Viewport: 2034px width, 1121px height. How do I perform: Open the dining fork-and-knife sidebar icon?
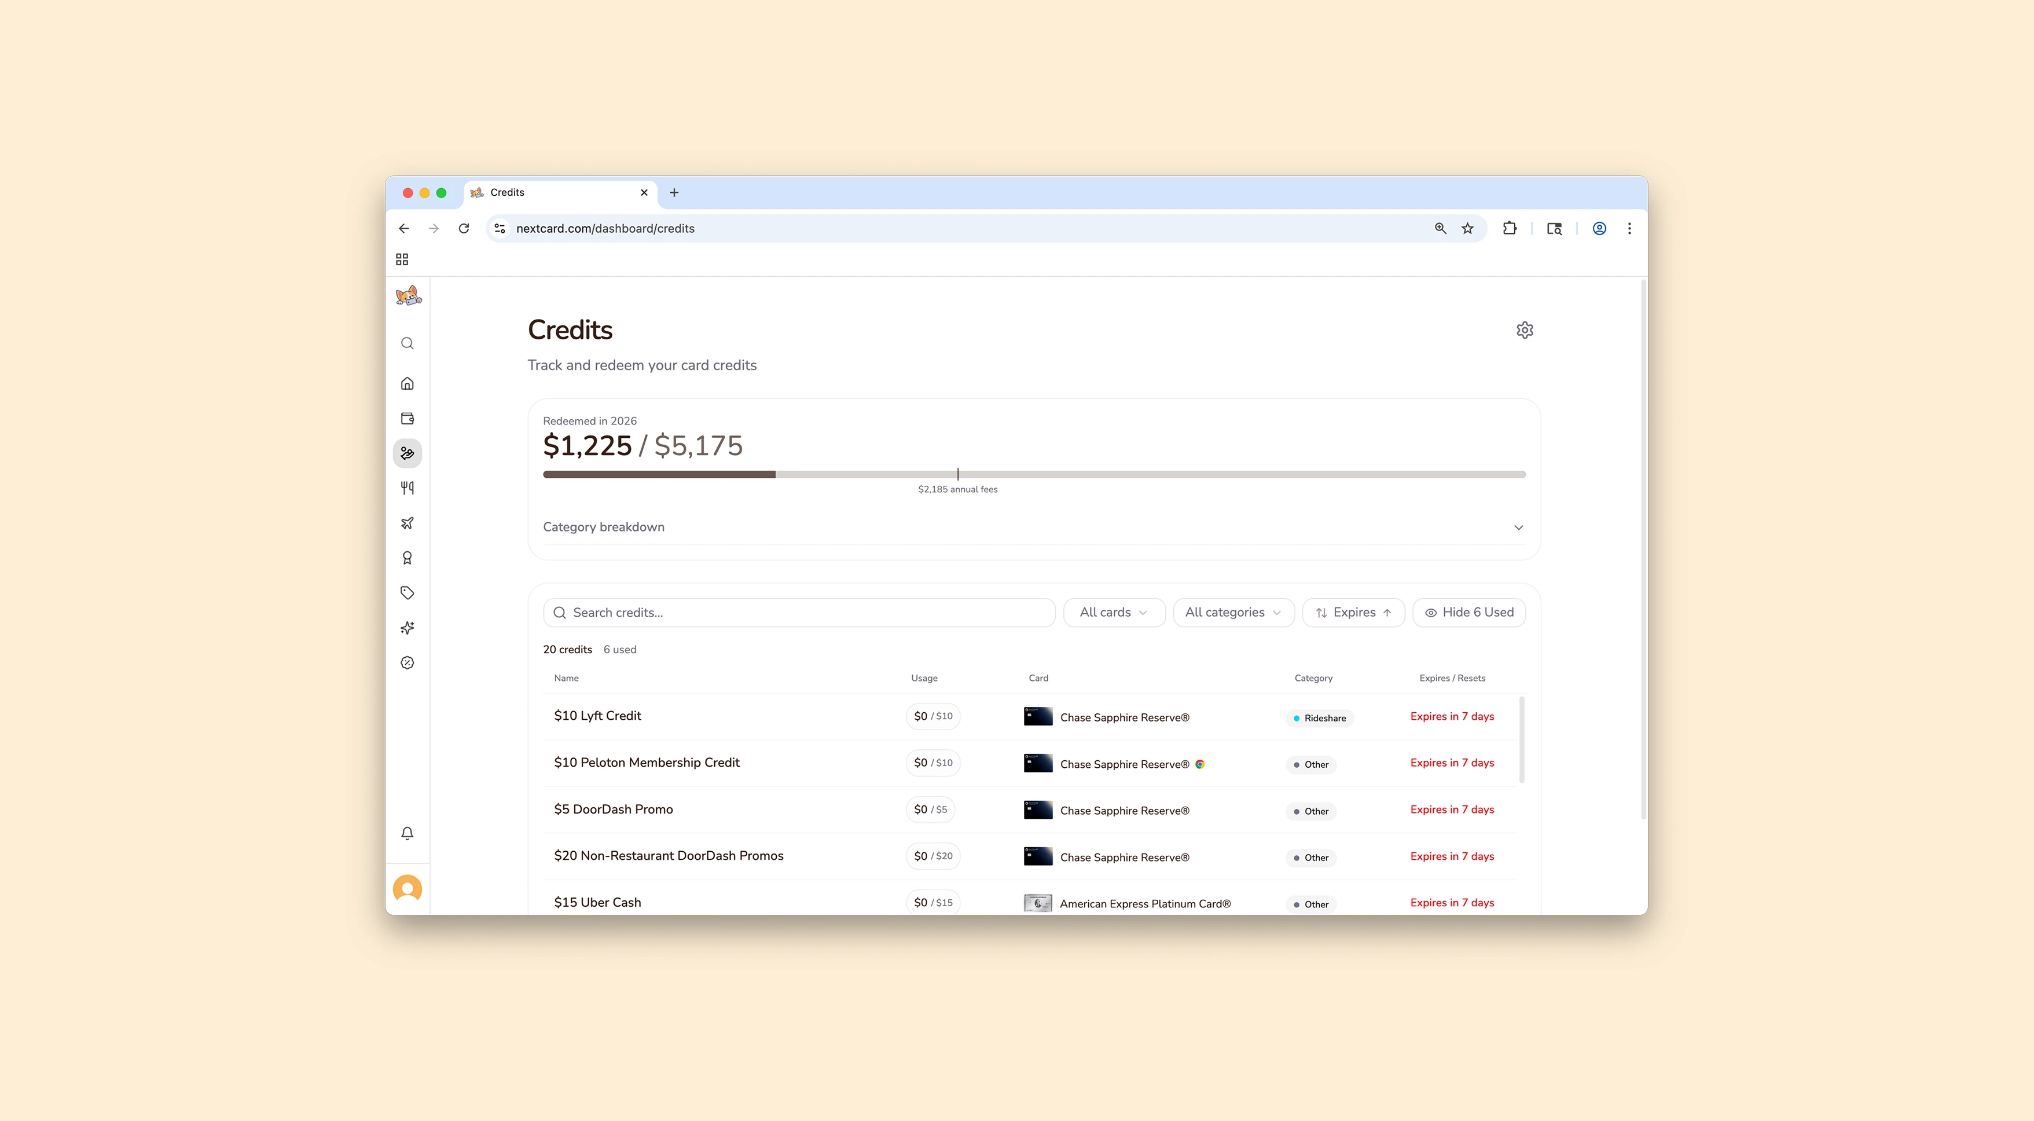(407, 488)
